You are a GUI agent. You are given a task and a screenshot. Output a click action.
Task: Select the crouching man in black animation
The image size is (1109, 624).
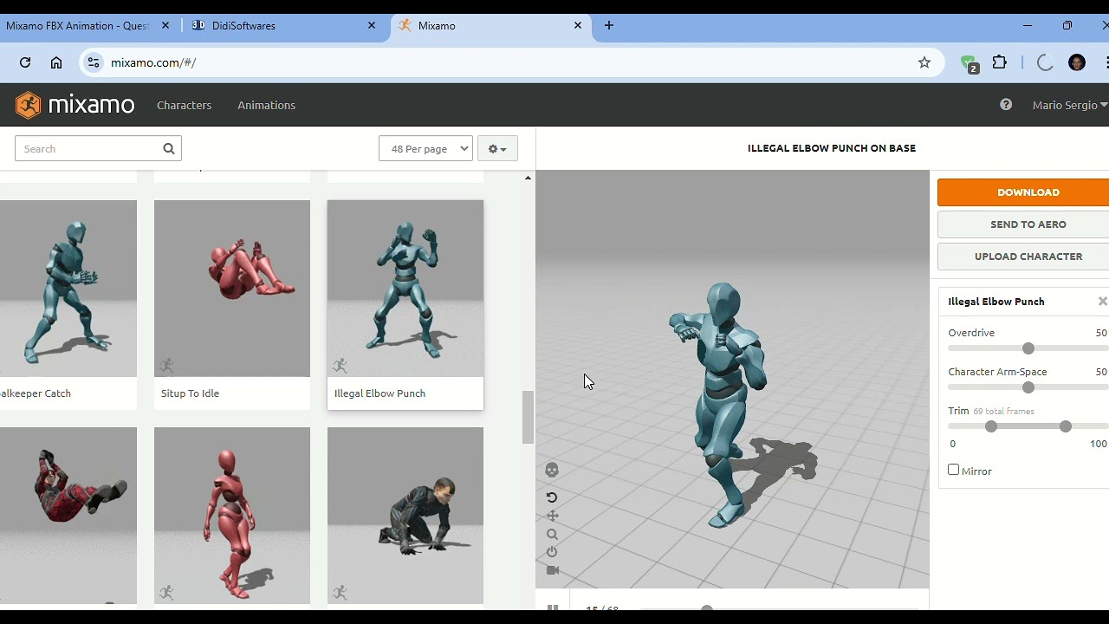coord(405,516)
